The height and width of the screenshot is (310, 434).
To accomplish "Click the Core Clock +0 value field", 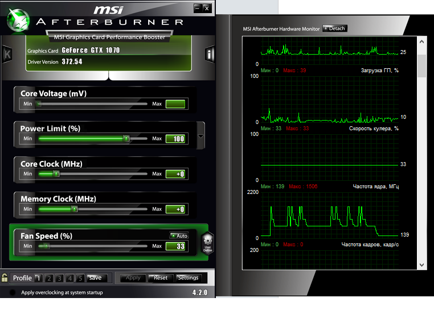I will [175, 174].
